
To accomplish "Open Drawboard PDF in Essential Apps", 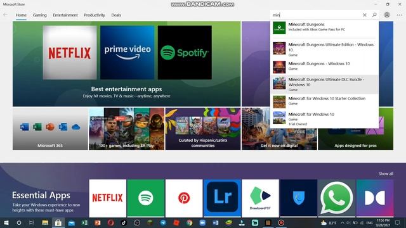I will click(x=260, y=198).
